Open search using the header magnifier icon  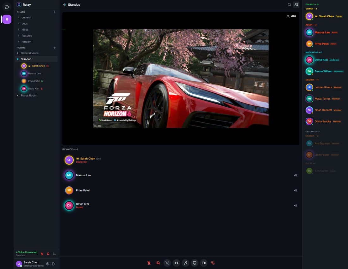(x=289, y=4)
